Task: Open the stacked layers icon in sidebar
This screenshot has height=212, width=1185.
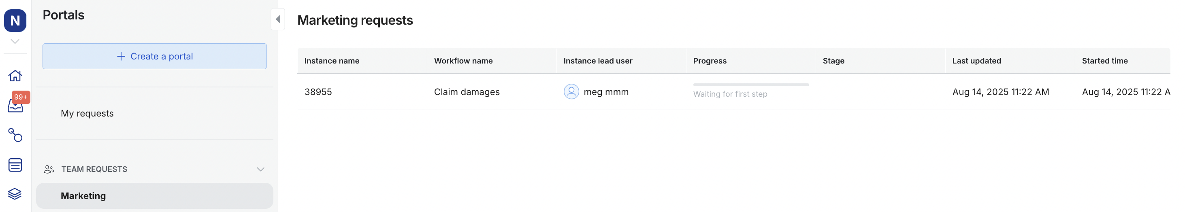Action: tap(15, 194)
